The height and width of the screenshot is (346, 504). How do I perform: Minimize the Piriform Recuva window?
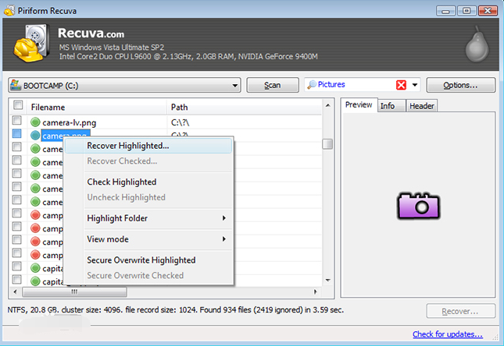[x=445, y=11]
